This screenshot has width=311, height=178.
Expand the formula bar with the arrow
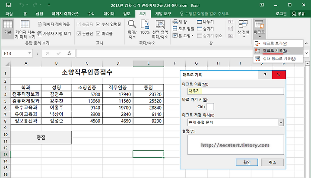tap(307, 53)
